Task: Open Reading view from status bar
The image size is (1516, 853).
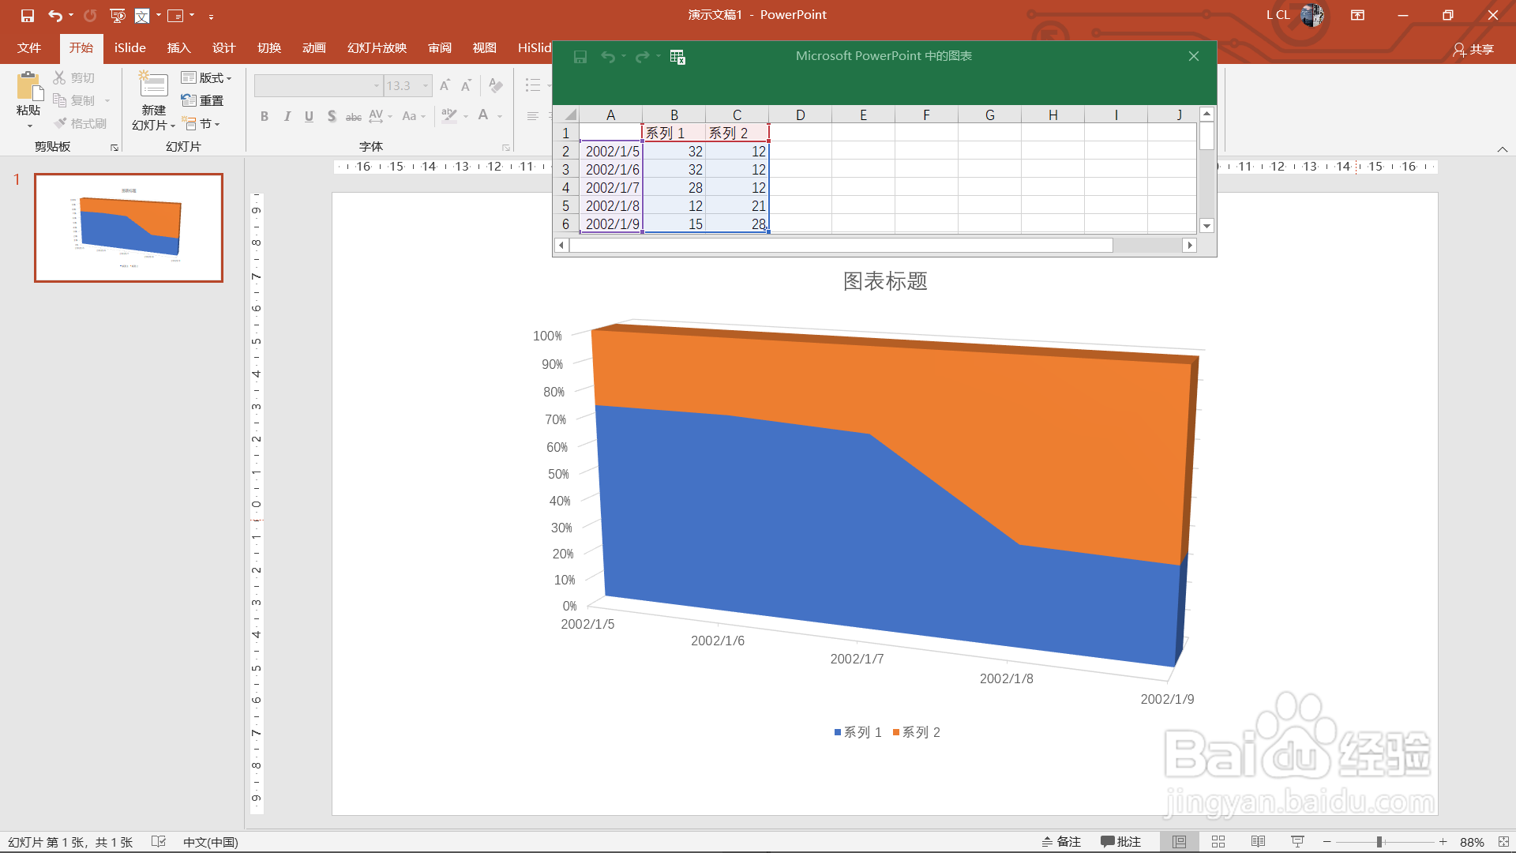Action: (1258, 842)
